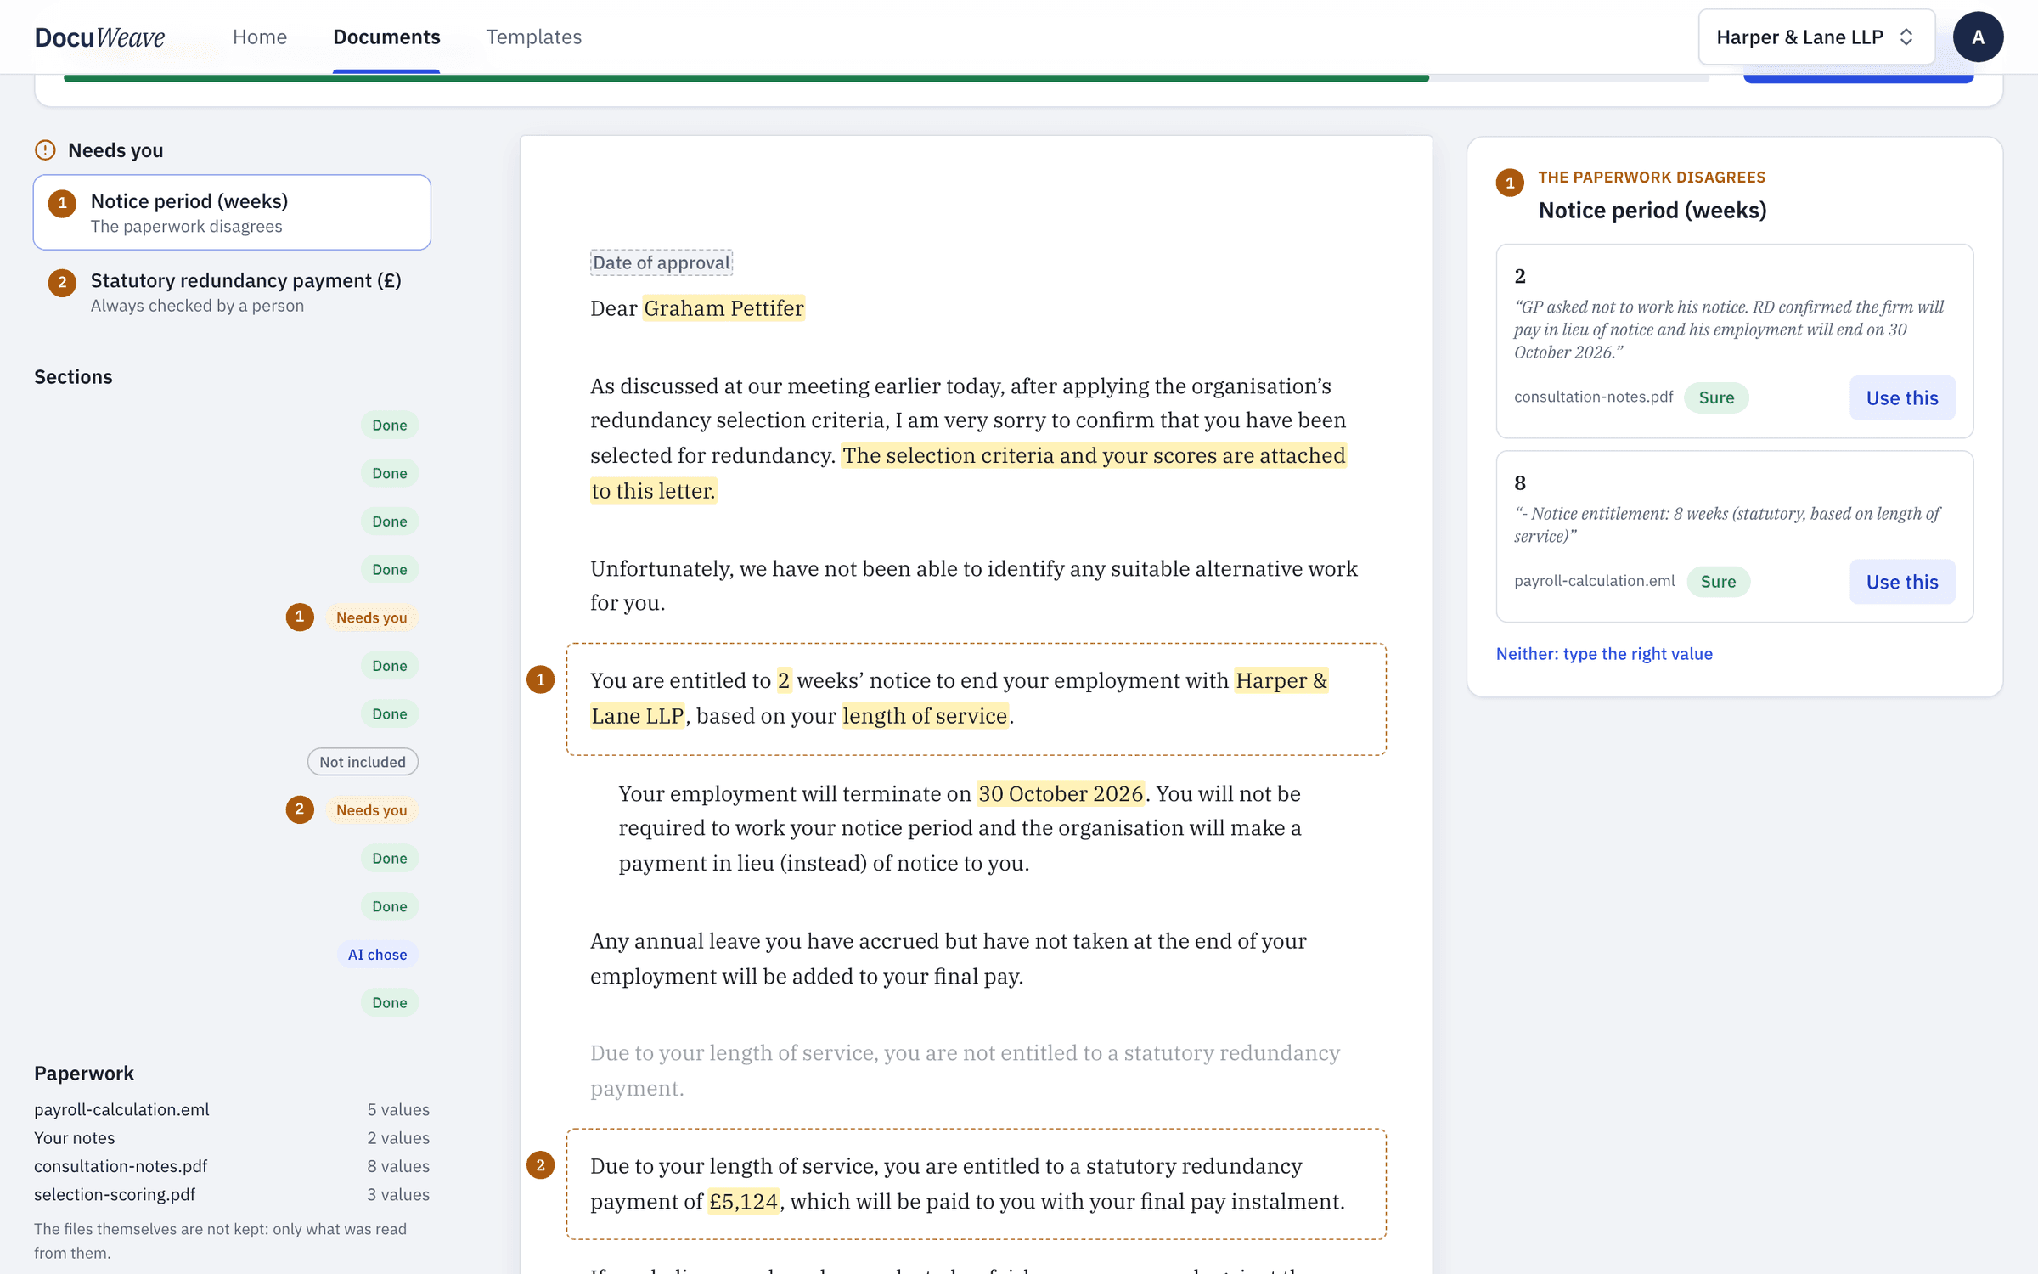The height and width of the screenshot is (1274, 2038).
Task: Click marker 1 beside the notice paragraph
Action: pyautogui.click(x=540, y=679)
